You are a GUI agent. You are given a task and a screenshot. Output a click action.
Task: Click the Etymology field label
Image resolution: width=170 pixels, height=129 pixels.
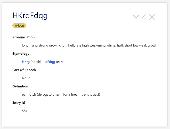(21, 54)
